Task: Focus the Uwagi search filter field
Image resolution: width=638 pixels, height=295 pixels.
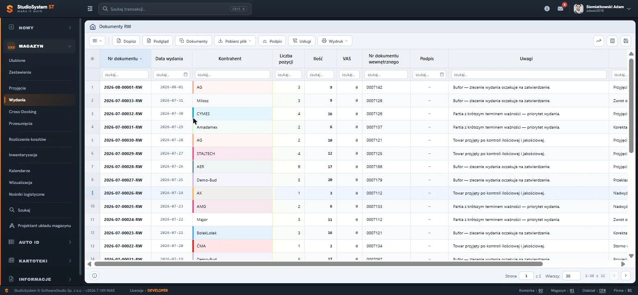Action: point(529,74)
